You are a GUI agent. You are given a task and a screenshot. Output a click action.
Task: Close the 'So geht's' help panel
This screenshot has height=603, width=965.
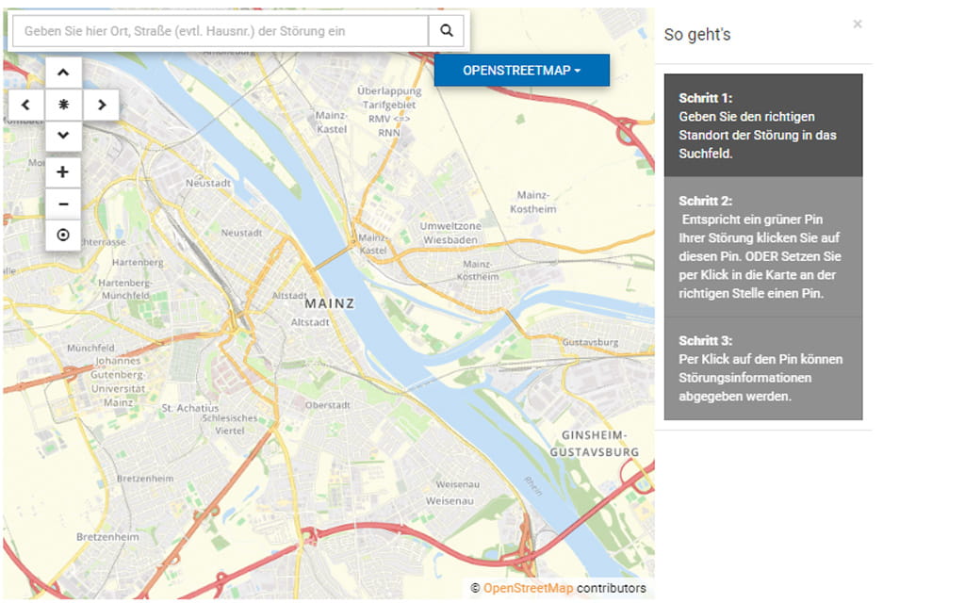pos(857,24)
